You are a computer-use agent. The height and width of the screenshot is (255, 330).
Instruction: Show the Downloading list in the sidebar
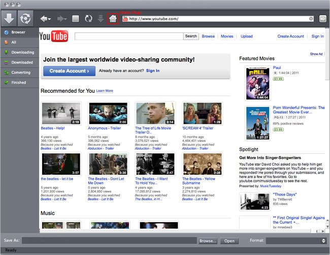pyautogui.click(x=20, y=52)
